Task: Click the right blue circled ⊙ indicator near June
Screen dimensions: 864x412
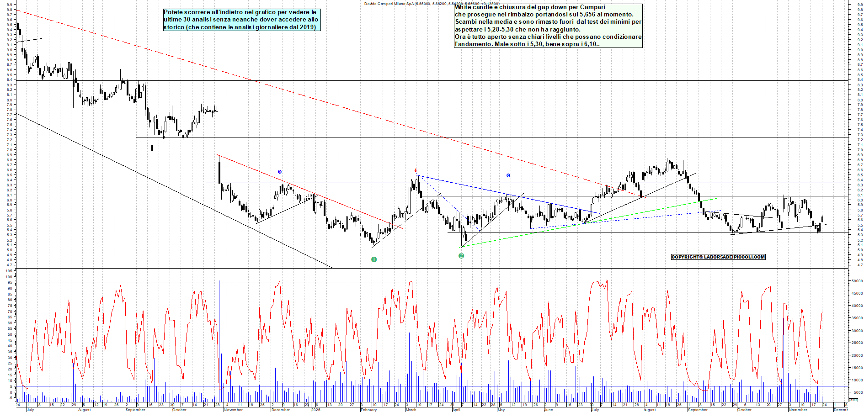Action: pos(507,174)
